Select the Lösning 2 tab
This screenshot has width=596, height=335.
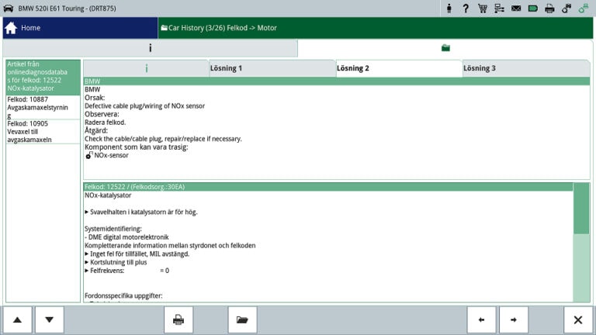[x=399, y=68]
